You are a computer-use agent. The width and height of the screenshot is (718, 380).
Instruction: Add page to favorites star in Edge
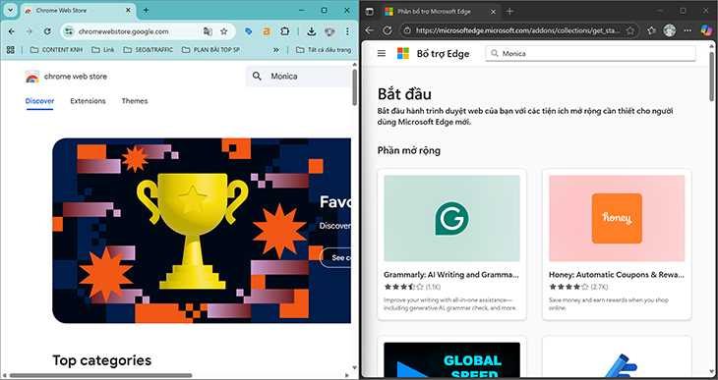click(630, 30)
